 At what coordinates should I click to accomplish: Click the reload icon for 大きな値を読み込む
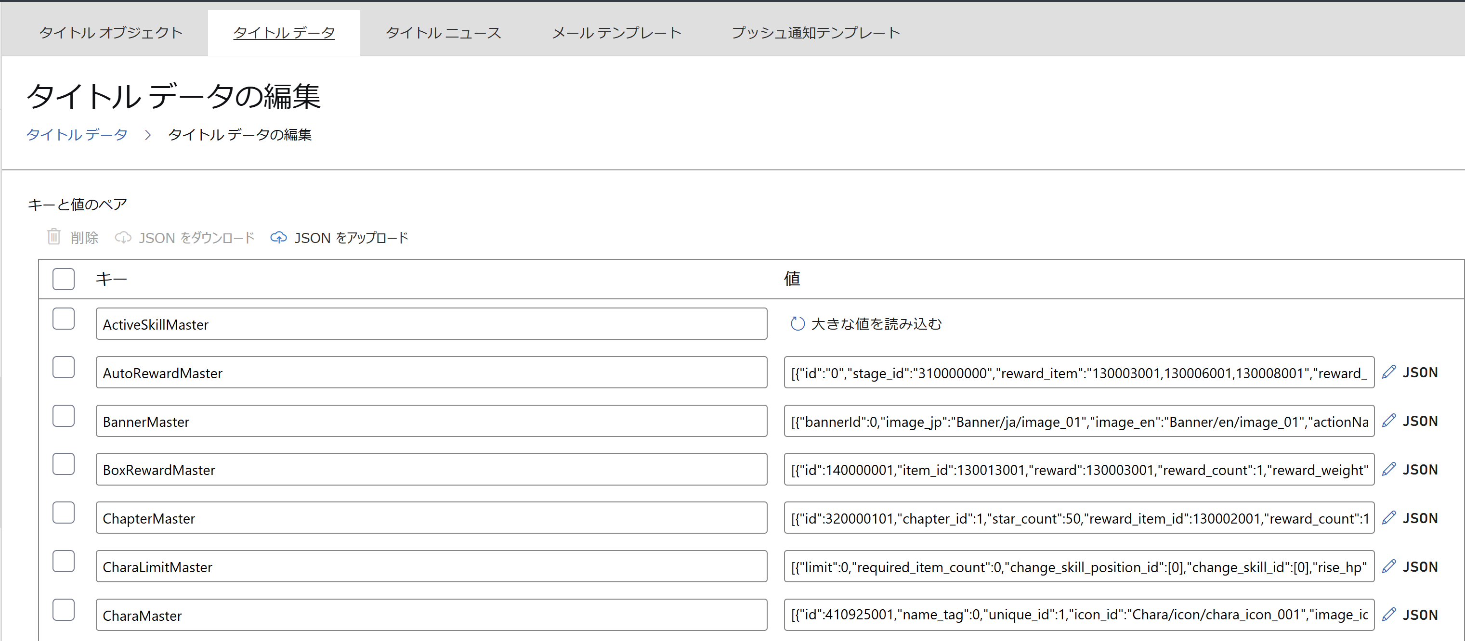798,324
